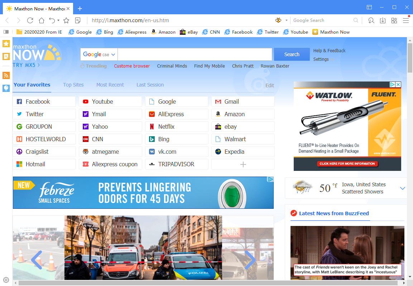The image size is (413, 286).
Task: Open the extensions grid icon
Action: (394, 20)
